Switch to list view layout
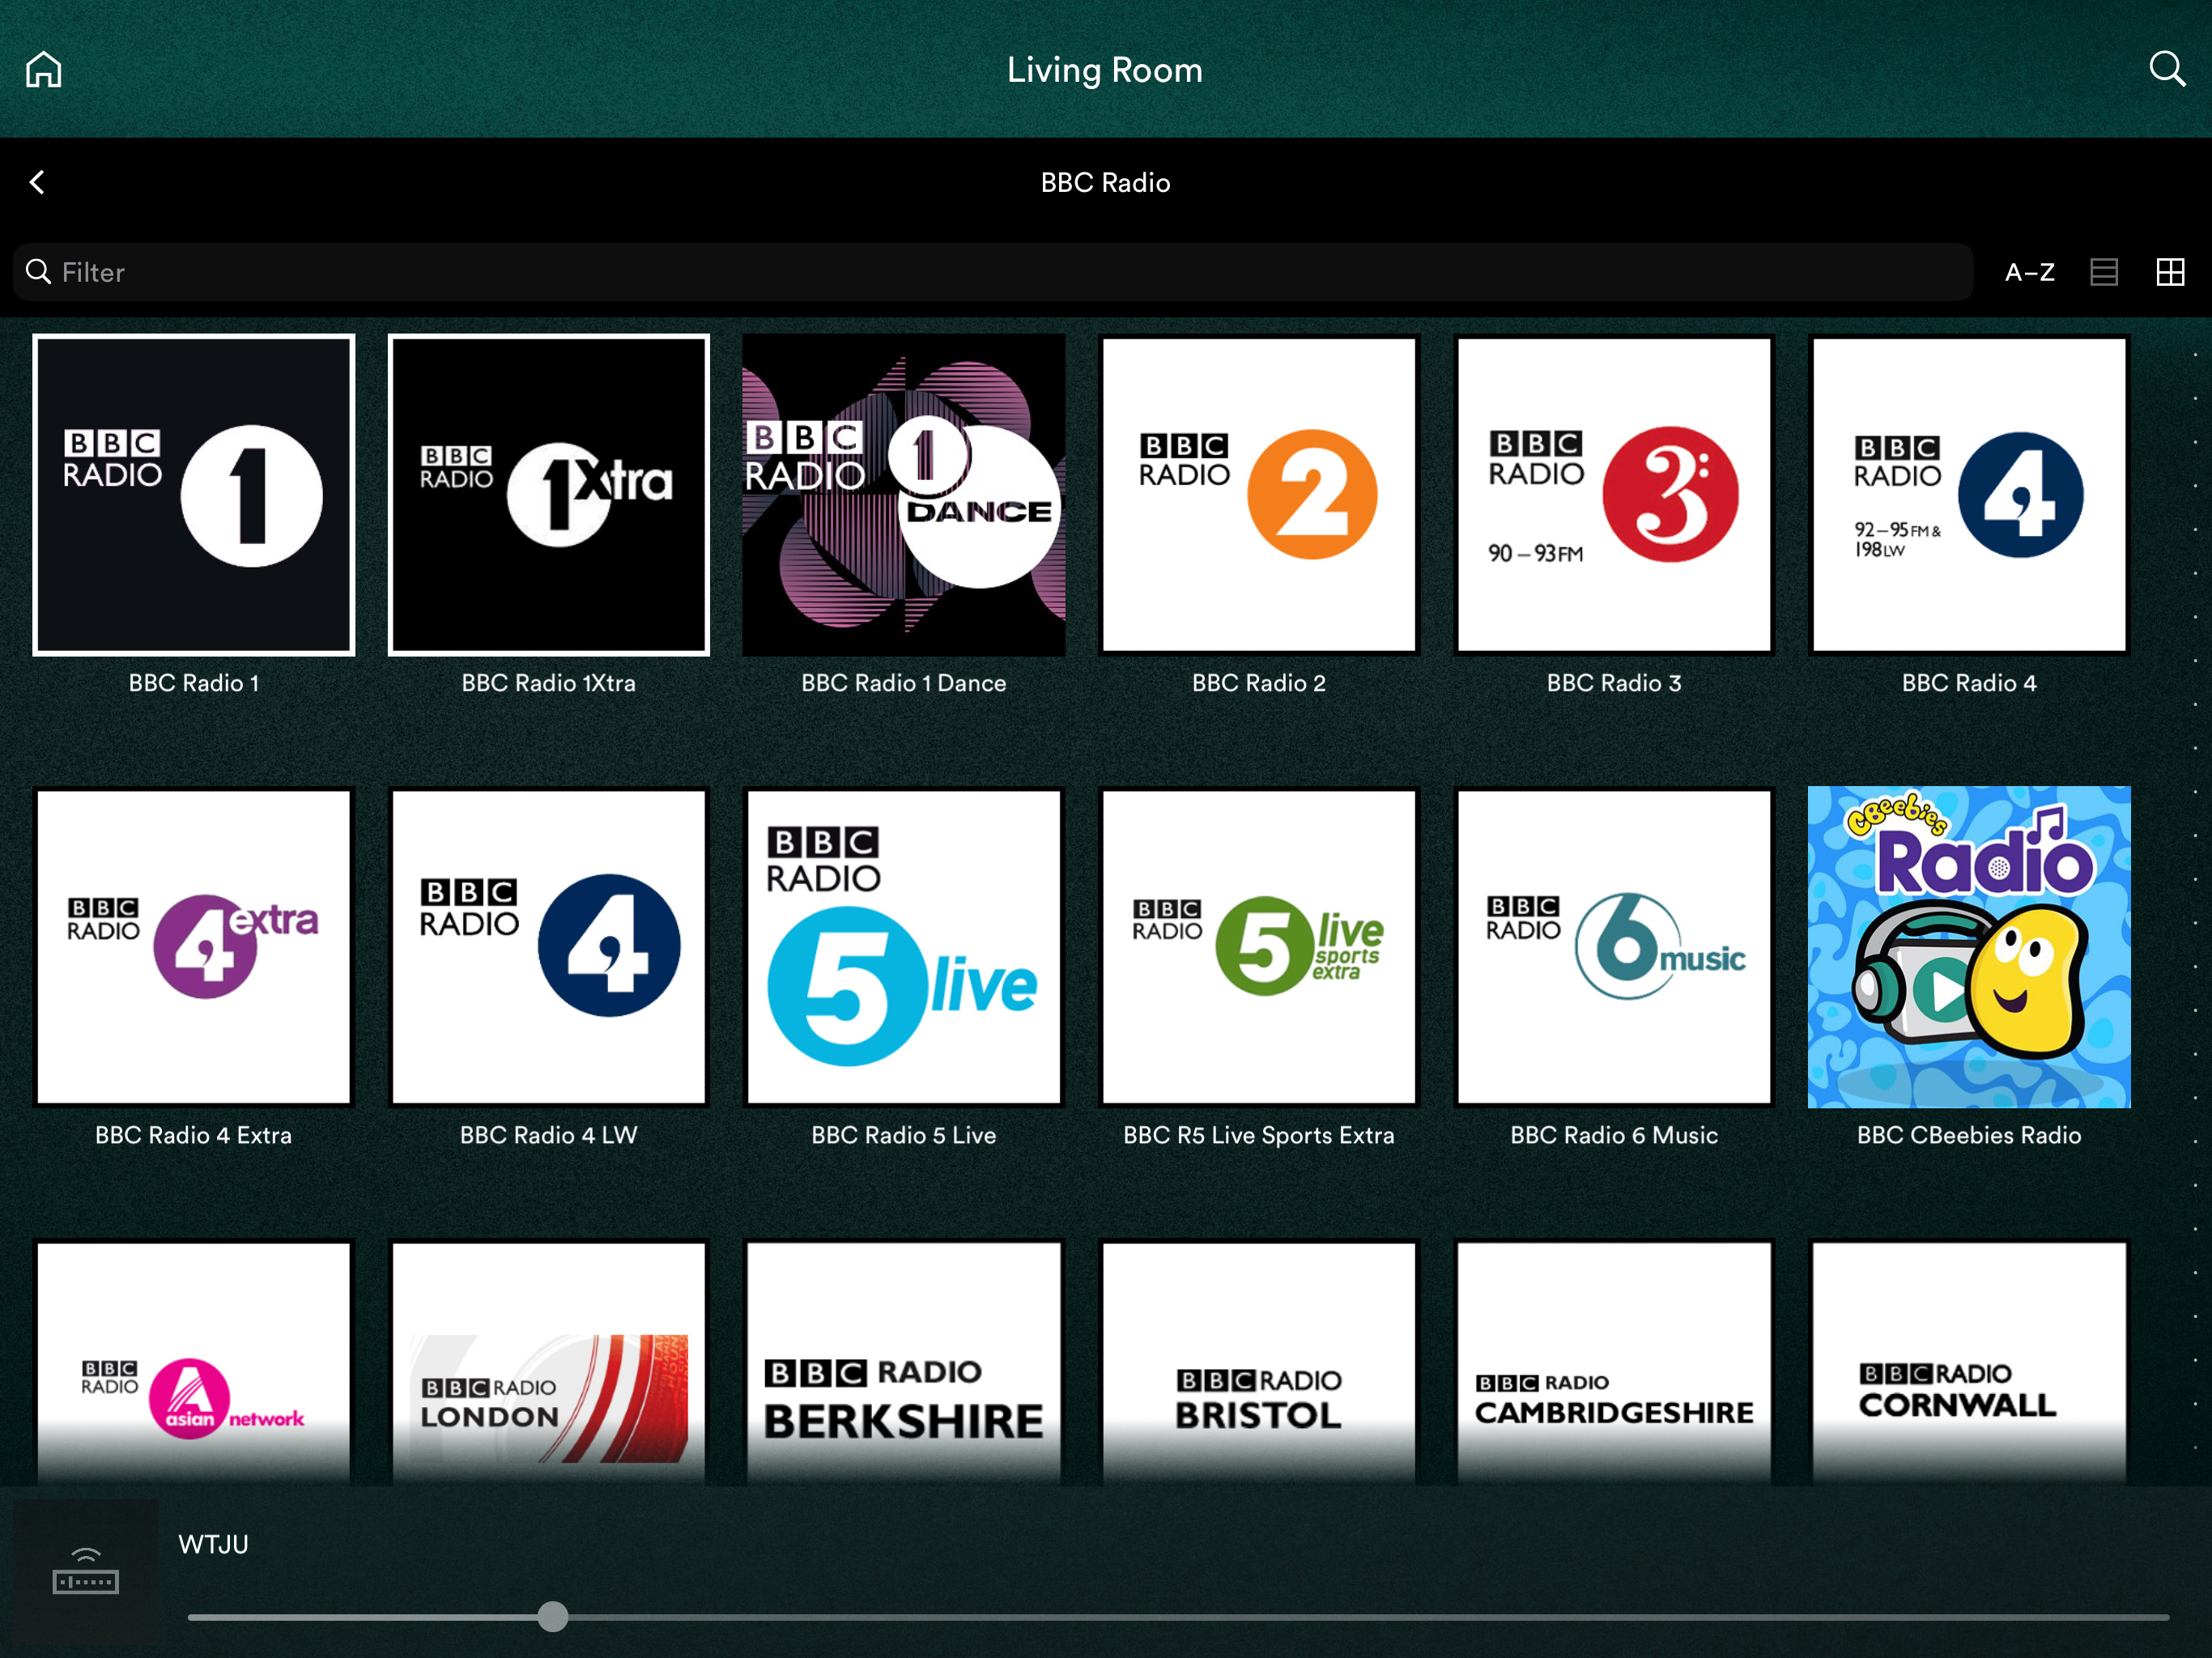2212x1658 pixels. [x=2104, y=272]
